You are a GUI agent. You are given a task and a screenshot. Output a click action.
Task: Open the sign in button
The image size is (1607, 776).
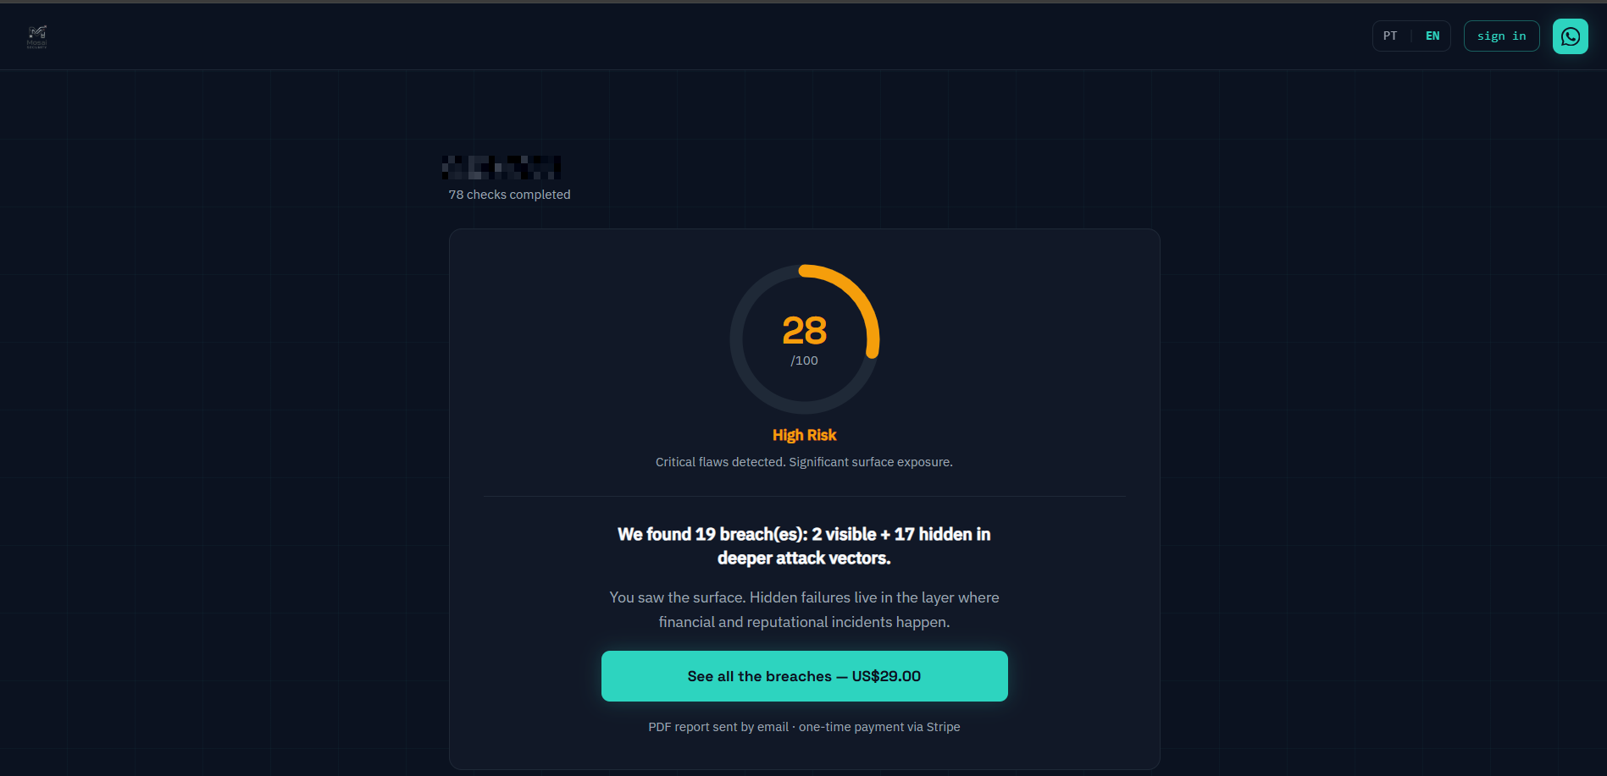(1501, 36)
